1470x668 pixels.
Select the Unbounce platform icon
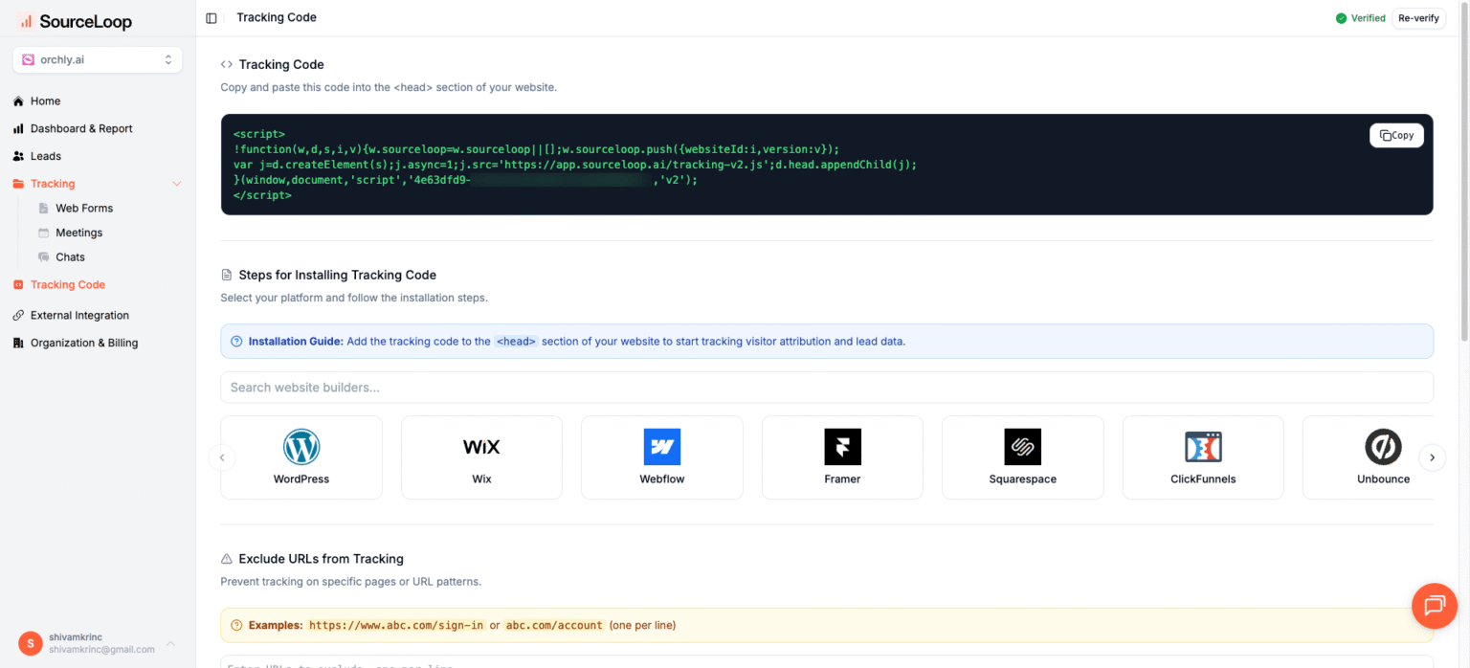1383,446
